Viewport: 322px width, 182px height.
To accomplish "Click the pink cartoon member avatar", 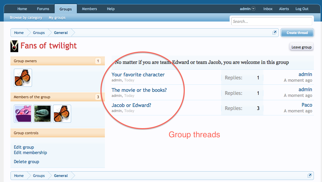I will pos(23,114).
